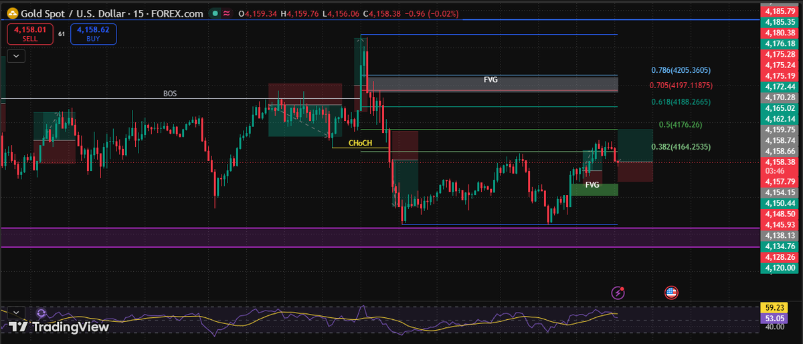
Task: Click the 4,180.38 price scale label
Action: point(778,32)
